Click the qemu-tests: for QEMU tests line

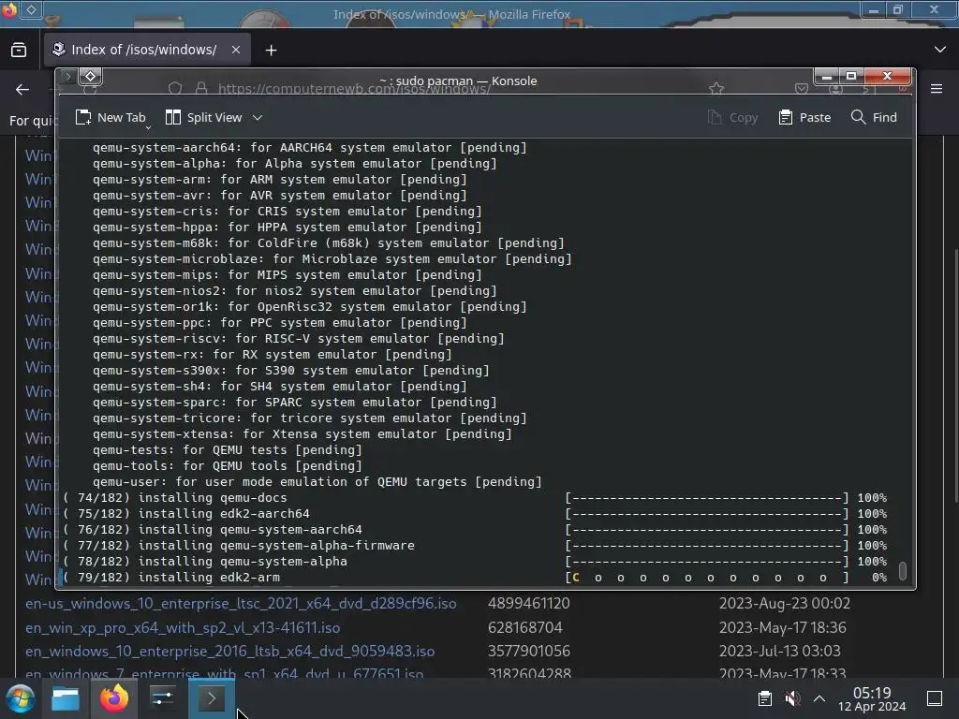228,450
